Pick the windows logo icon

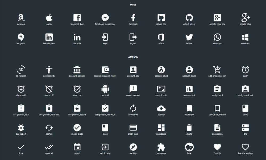[x=245, y=37]
